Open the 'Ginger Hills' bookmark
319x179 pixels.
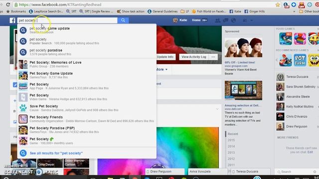tap(255, 11)
